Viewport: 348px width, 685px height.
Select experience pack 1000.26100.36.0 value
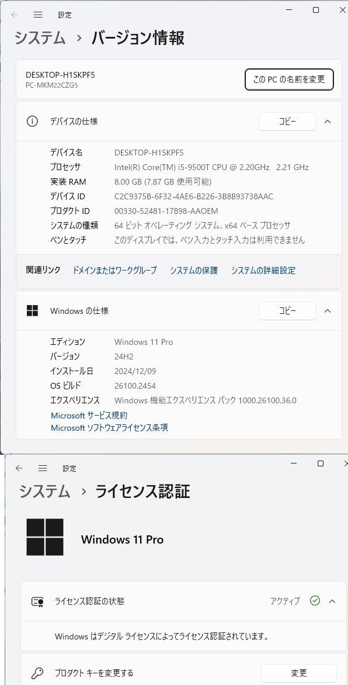click(206, 400)
